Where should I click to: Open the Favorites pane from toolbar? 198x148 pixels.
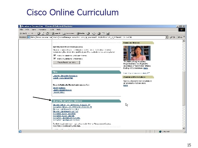[x=68, y=33]
